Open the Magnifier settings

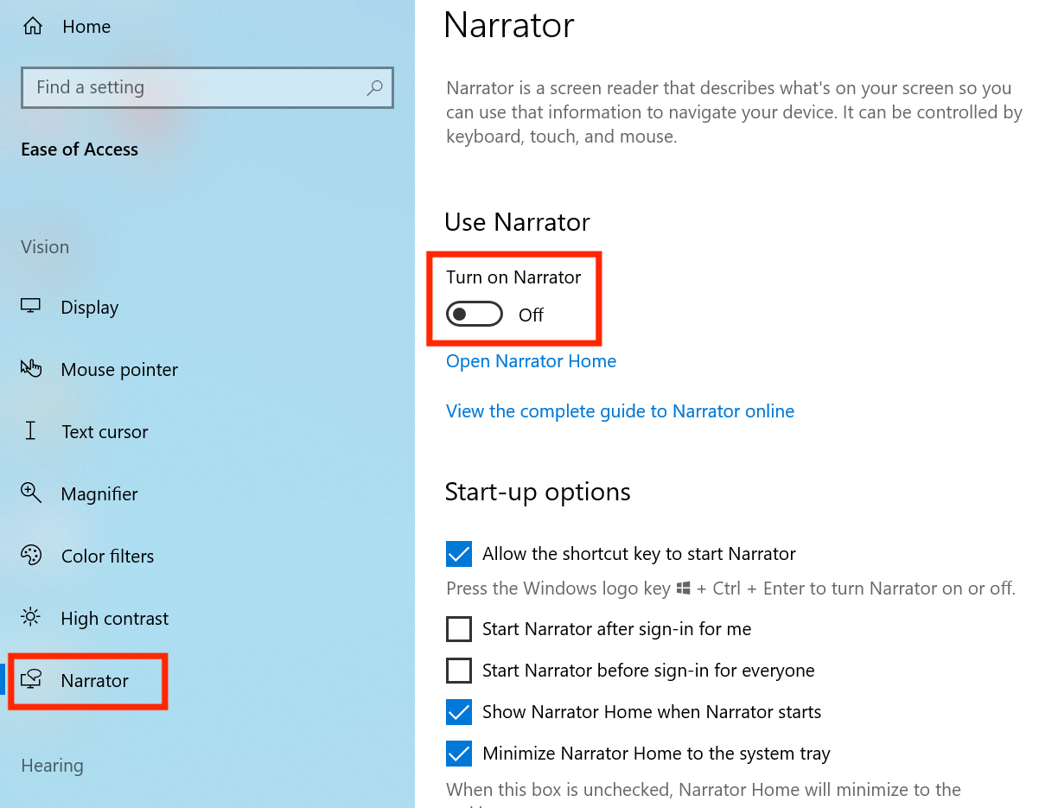tap(99, 494)
